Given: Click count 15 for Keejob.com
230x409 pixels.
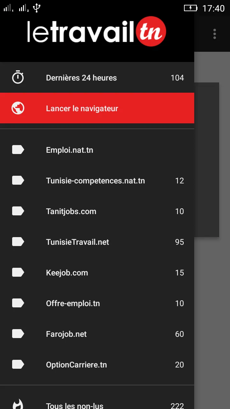Looking at the screenshot, I should [180, 273].
